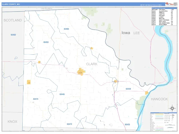This screenshot has width=179, height=134.
Task: Click the LEE county label
Action: coord(137,33)
